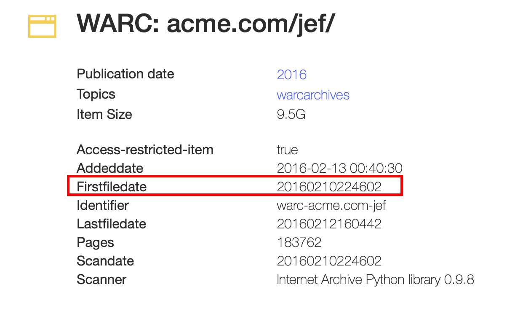Click the Pages count 183762
This screenshot has width=523, height=311.
point(299,242)
